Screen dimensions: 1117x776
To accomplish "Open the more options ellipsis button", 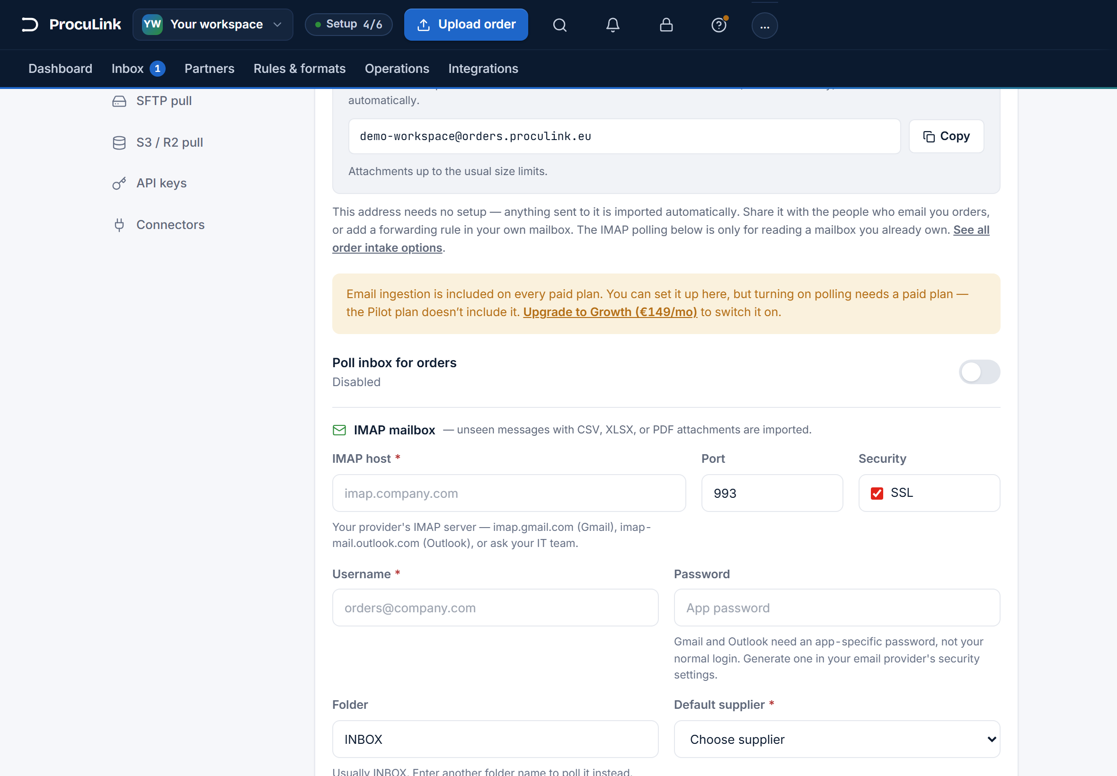I will click(764, 25).
